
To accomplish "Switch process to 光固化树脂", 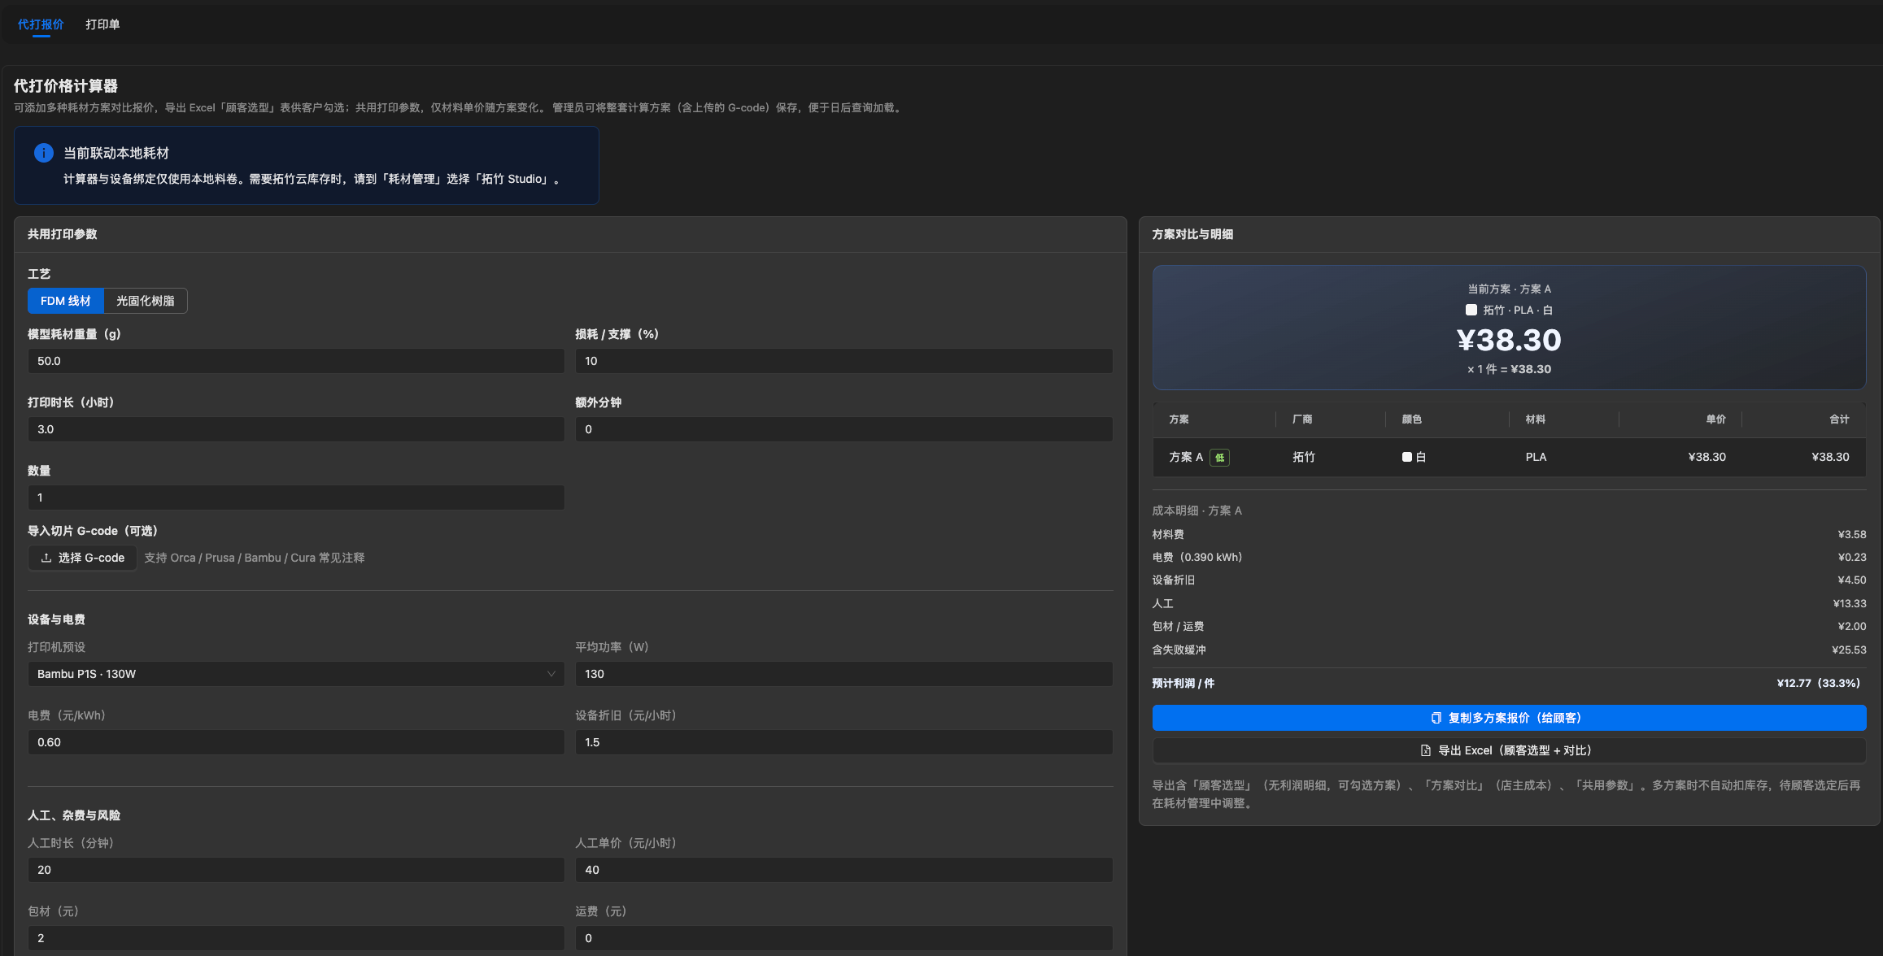I will click(x=146, y=301).
